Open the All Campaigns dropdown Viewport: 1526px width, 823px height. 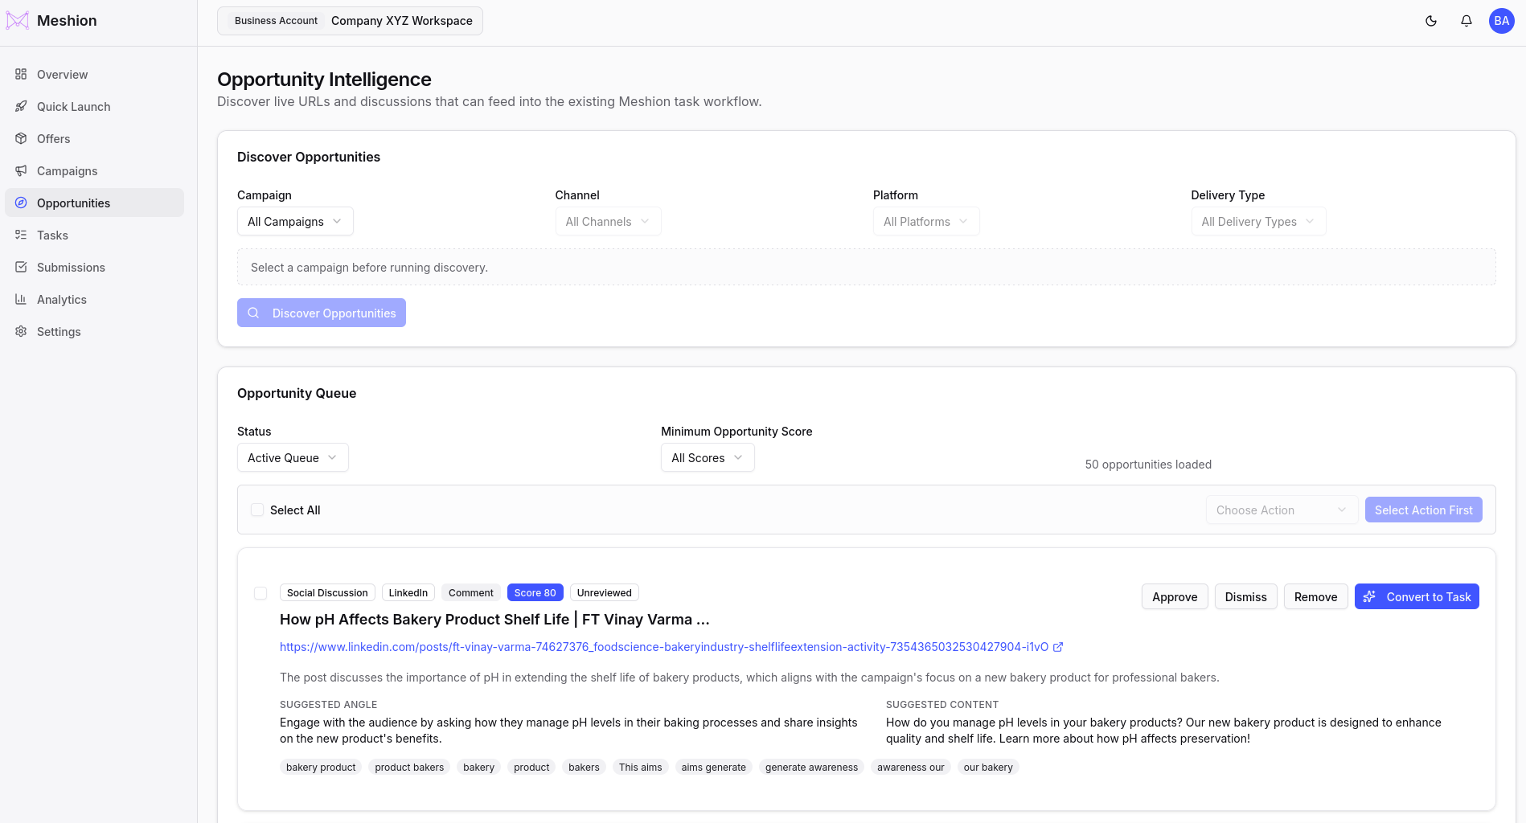tap(295, 221)
